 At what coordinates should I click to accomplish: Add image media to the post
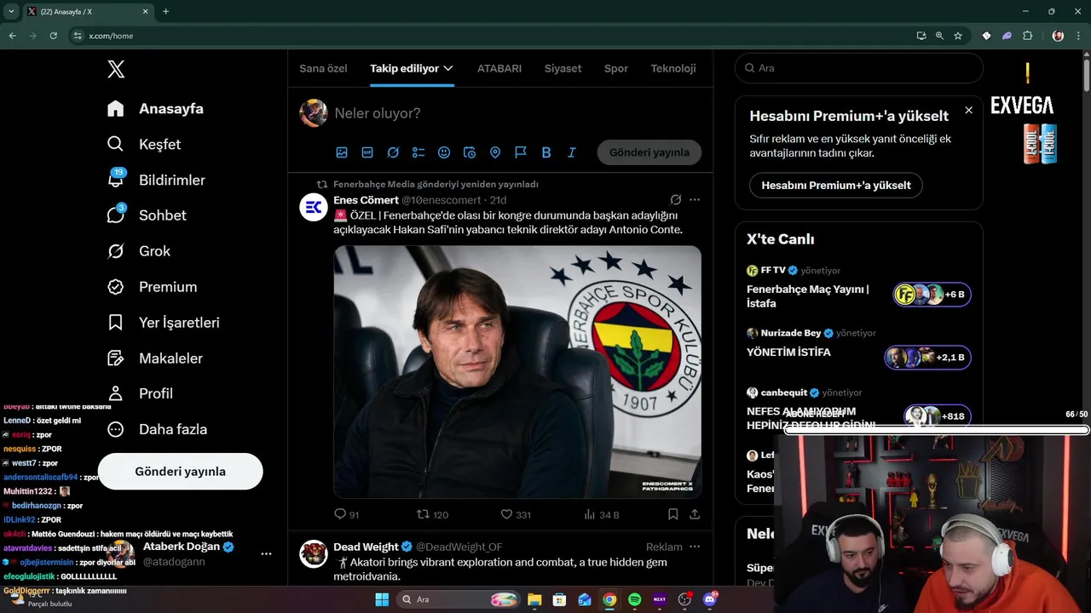(x=342, y=152)
